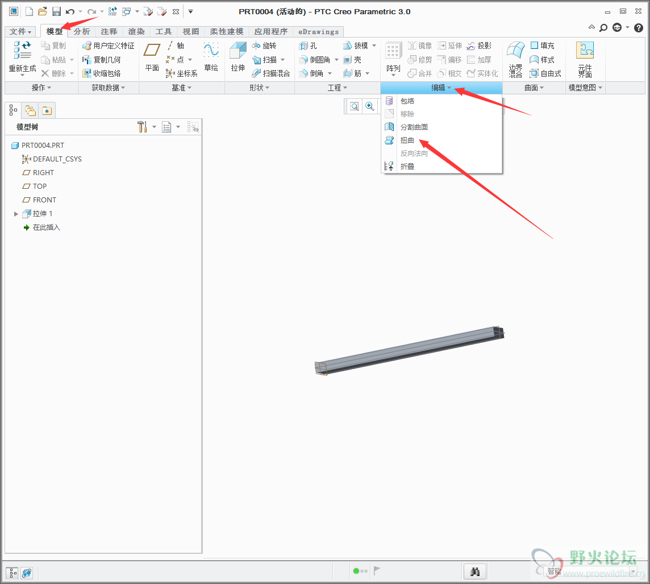Choose Flatten (折叠) from the Editing menu
650x584 pixels.
[442, 166]
